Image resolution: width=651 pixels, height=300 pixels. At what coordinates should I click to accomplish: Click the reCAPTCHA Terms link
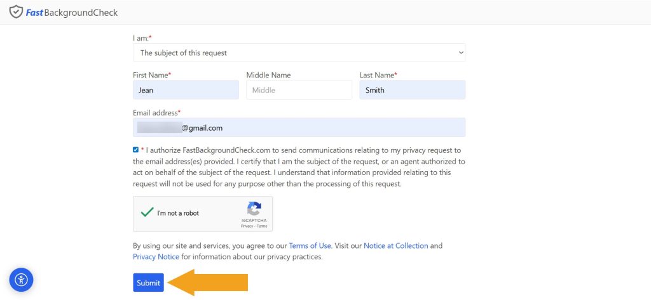(262, 226)
